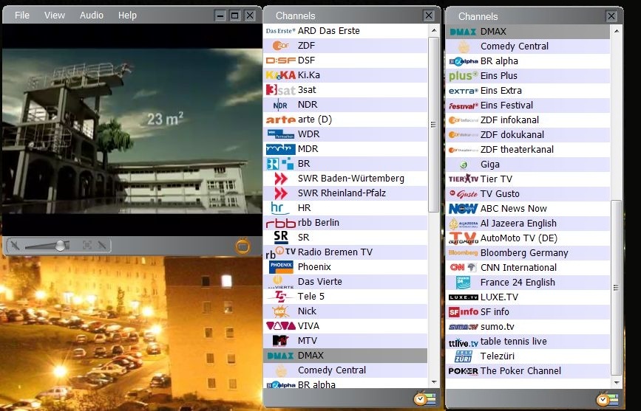Click the DSF logo

[x=280, y=61]
